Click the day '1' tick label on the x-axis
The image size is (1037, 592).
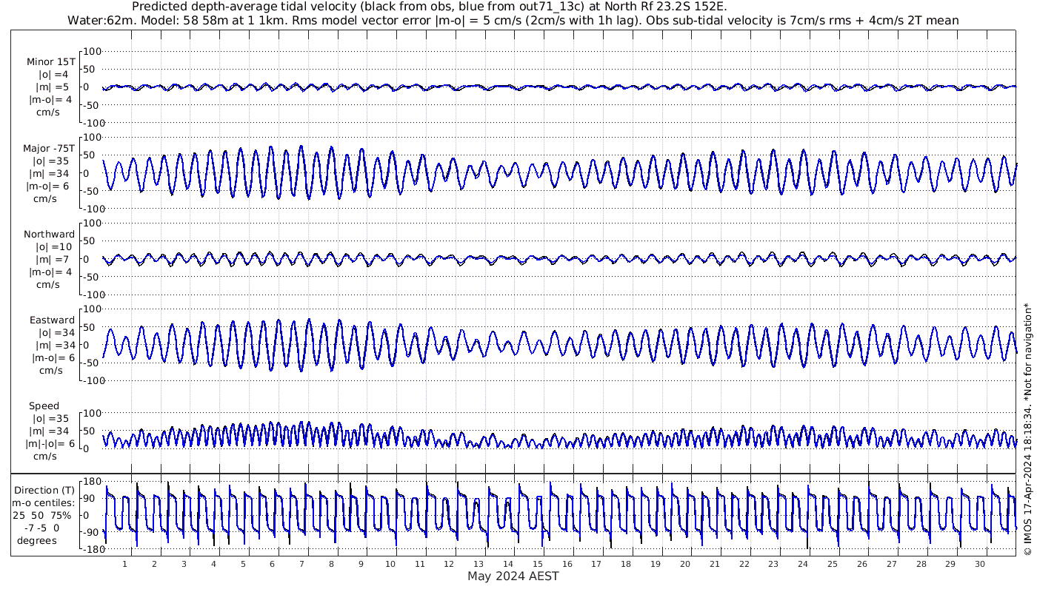click(x=124, y=564)
